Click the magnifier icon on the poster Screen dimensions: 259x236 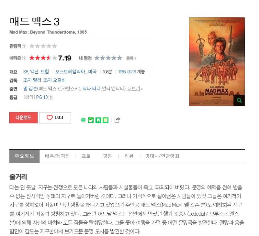pyautogui.click(x=239, y=100)
